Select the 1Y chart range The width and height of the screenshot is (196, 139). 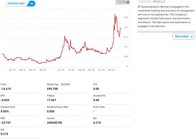[x=128, y=3]
